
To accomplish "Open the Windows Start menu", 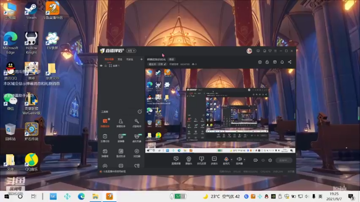I will pos(7,197).
